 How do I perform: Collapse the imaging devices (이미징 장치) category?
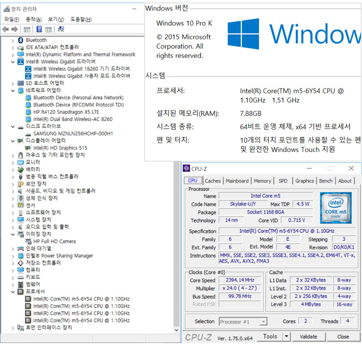[x=13, y=234]
